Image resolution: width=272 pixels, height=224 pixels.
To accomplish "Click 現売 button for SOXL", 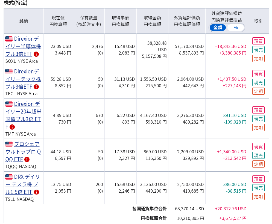I will (258, 50).
